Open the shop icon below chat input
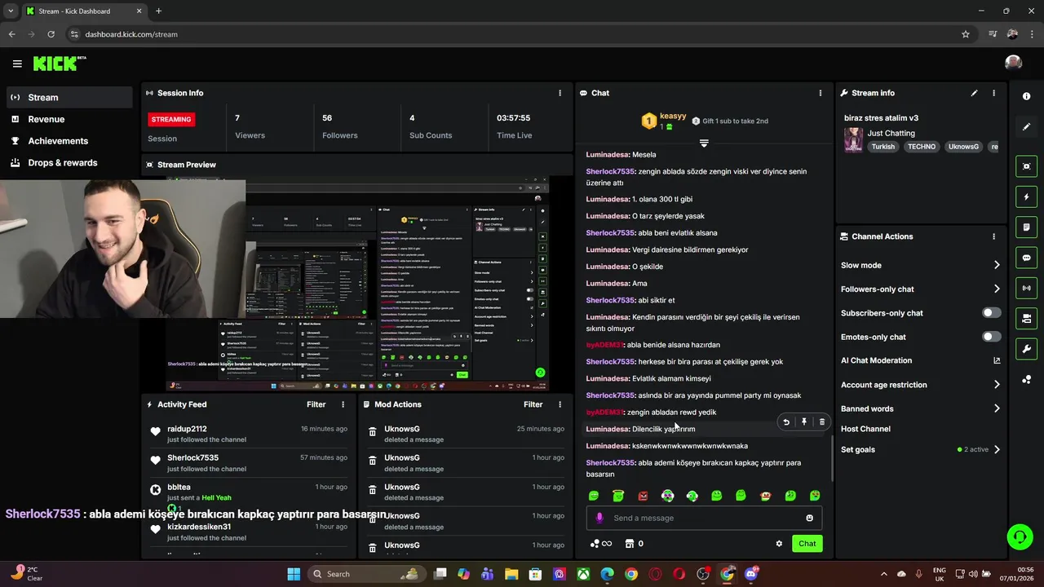Image resolution: width=1044 pixels, height=587 pixels. pos(629,544)
